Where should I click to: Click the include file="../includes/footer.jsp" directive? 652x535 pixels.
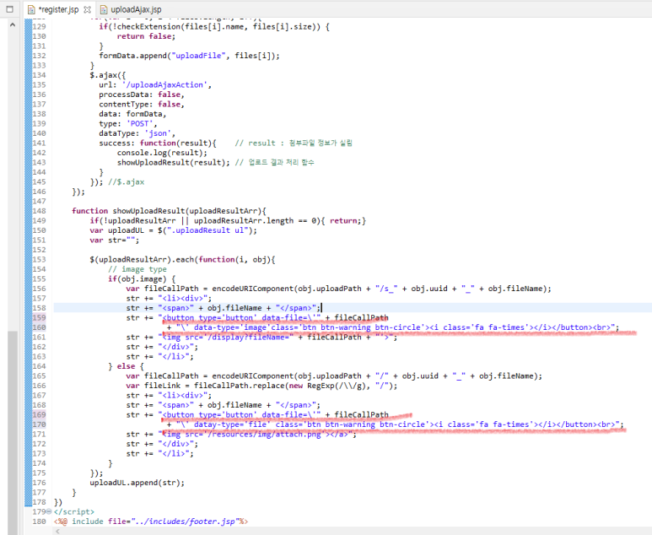point(151,521)
